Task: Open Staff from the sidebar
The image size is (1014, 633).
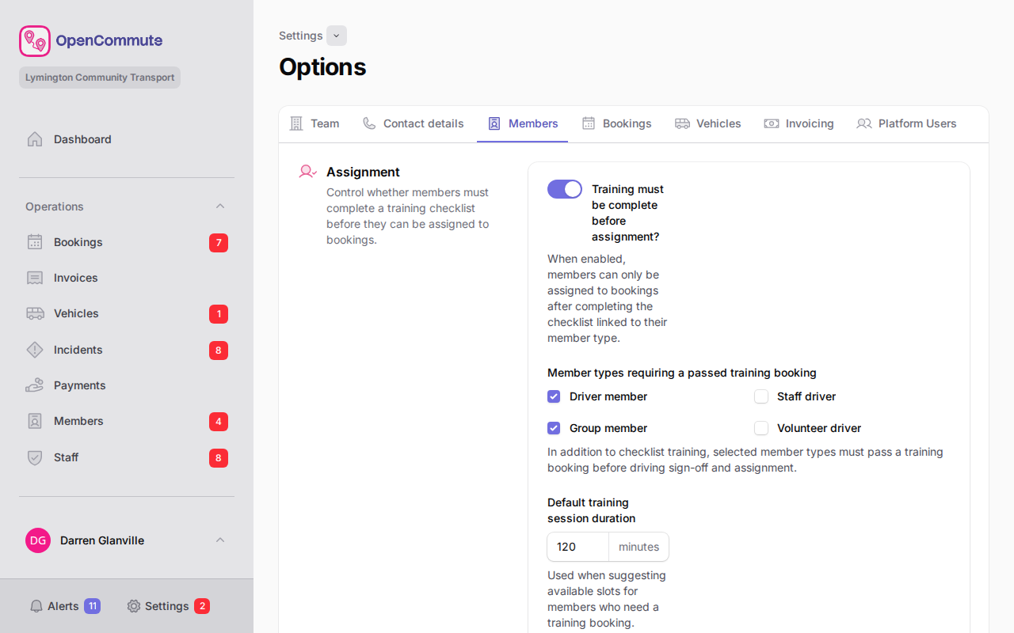Action: tap(127, 457)
